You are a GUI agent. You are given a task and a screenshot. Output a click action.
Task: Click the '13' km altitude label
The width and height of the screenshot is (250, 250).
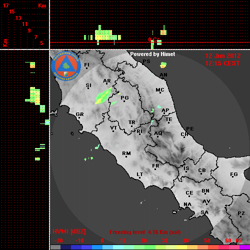click(18, 18)
